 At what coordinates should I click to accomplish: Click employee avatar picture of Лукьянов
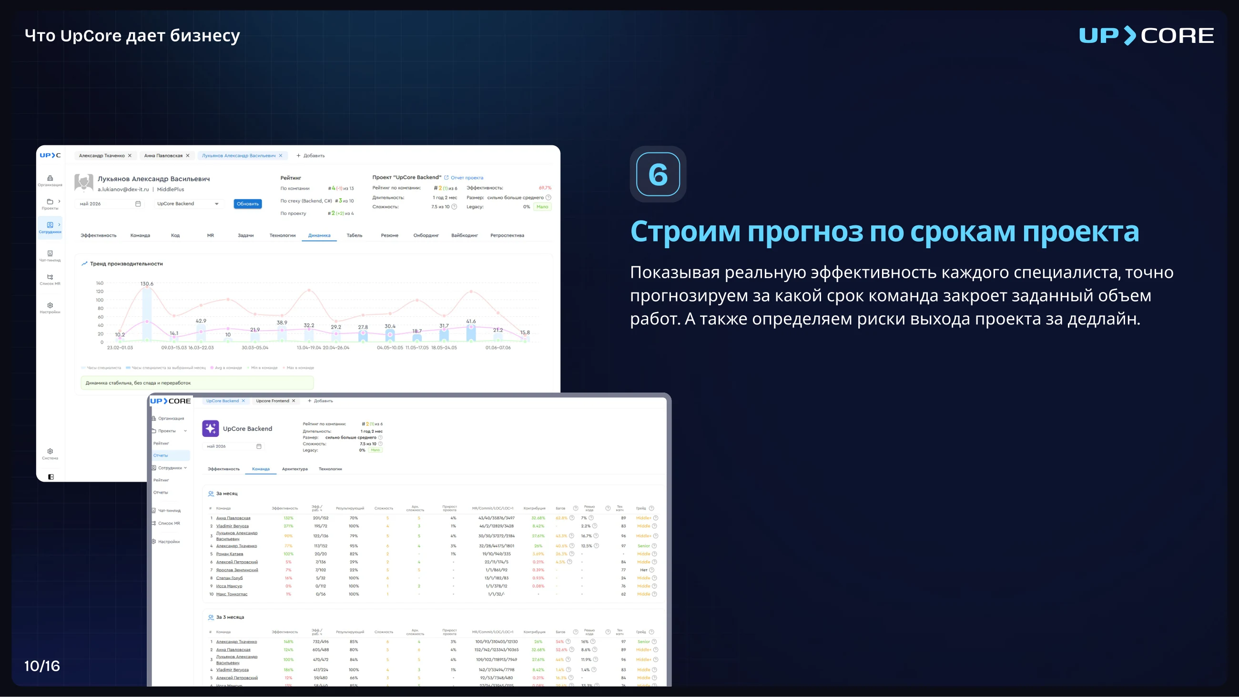(x=84, y=183)
